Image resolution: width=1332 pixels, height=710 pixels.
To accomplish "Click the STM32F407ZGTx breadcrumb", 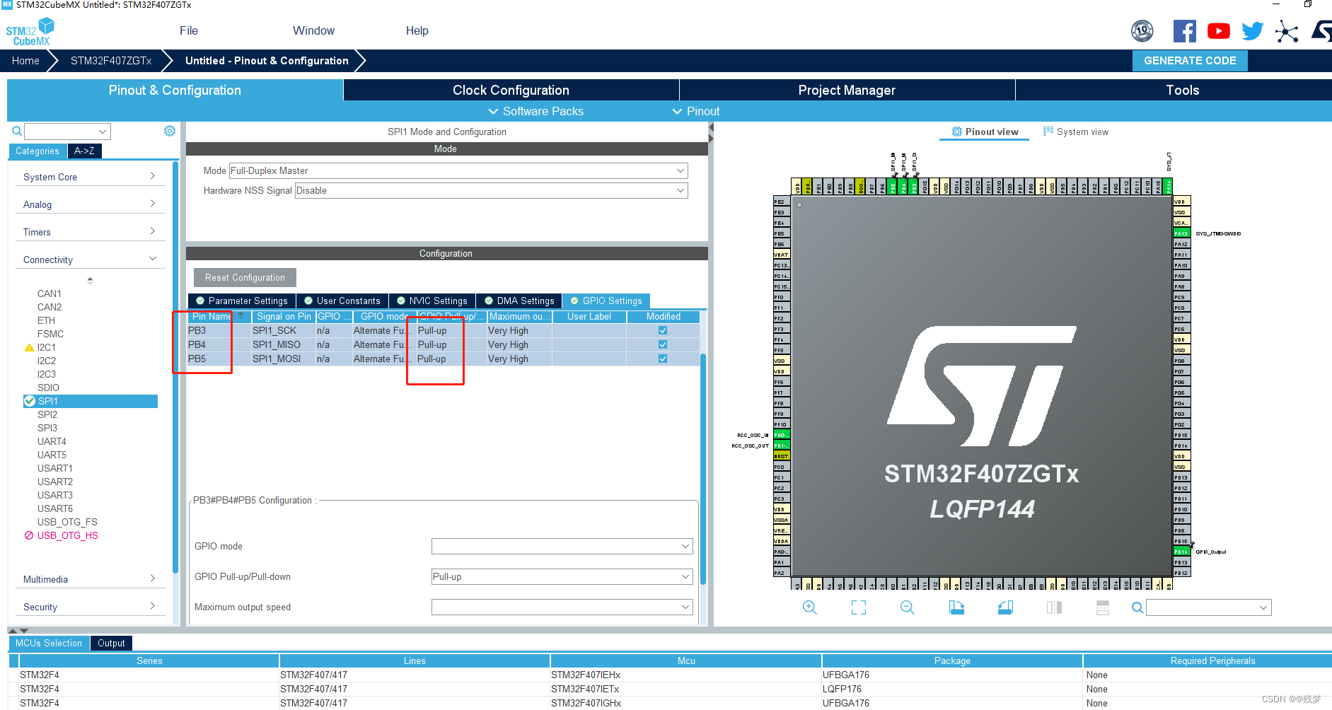I will tap(111, 61).
